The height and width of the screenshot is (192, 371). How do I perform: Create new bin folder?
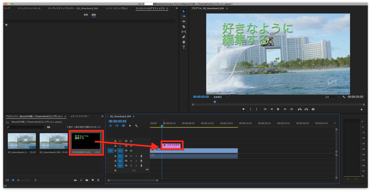pos(87,180)
